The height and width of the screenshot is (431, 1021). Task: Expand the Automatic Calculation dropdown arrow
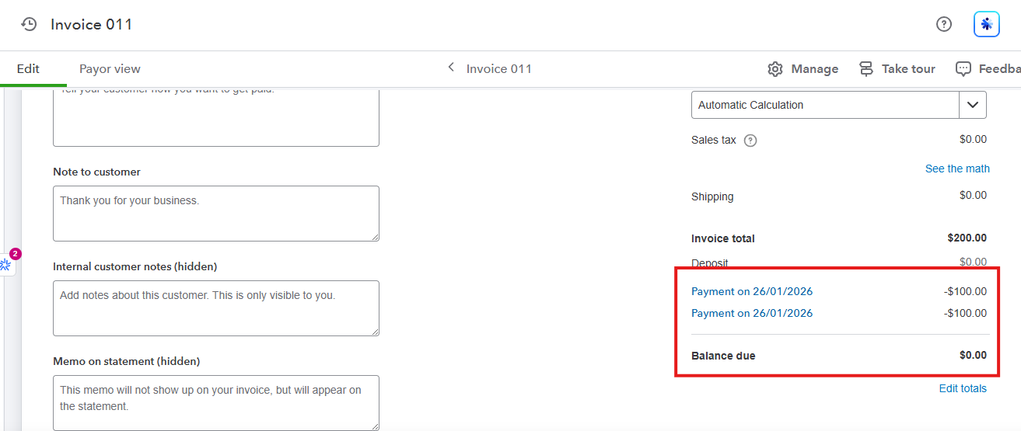[x=973, y=105]
